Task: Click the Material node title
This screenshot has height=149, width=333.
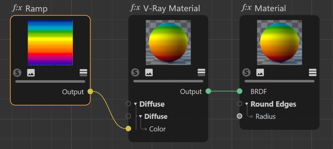Action: pyautogui.click(x=270, y=9)
